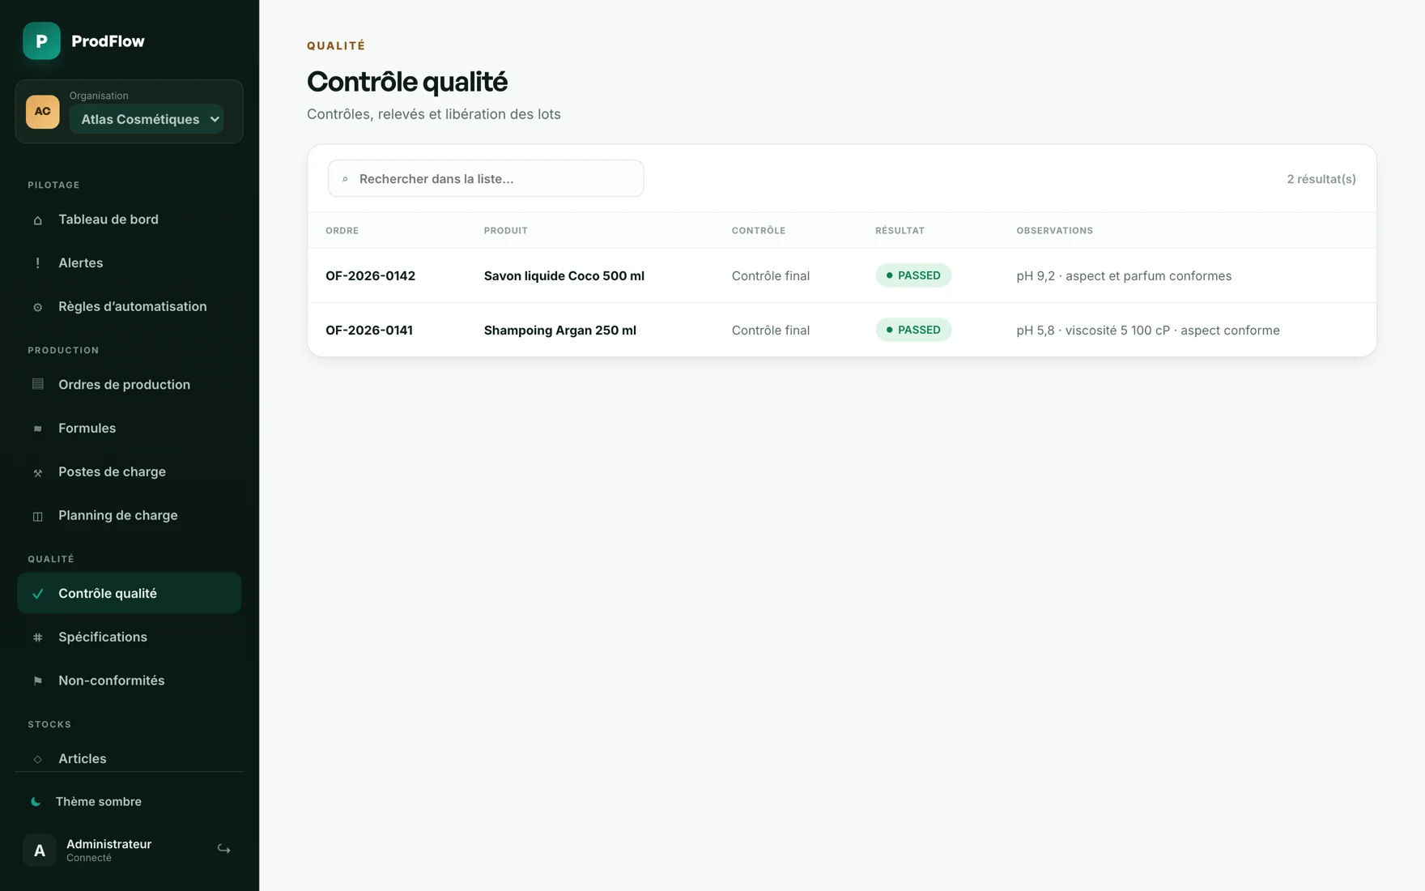Click the Planning de charge icon
The width and height of the screenshot is (1425, 891).
(x=37, y=516)
